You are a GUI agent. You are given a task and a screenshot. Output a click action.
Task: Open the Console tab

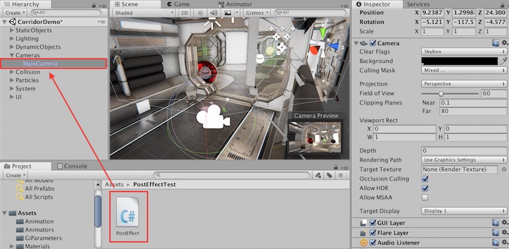(72, 166)
